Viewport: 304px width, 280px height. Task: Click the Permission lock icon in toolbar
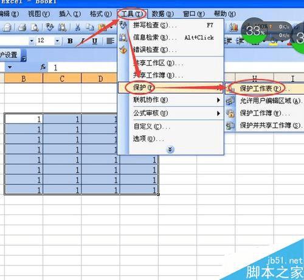7,27
